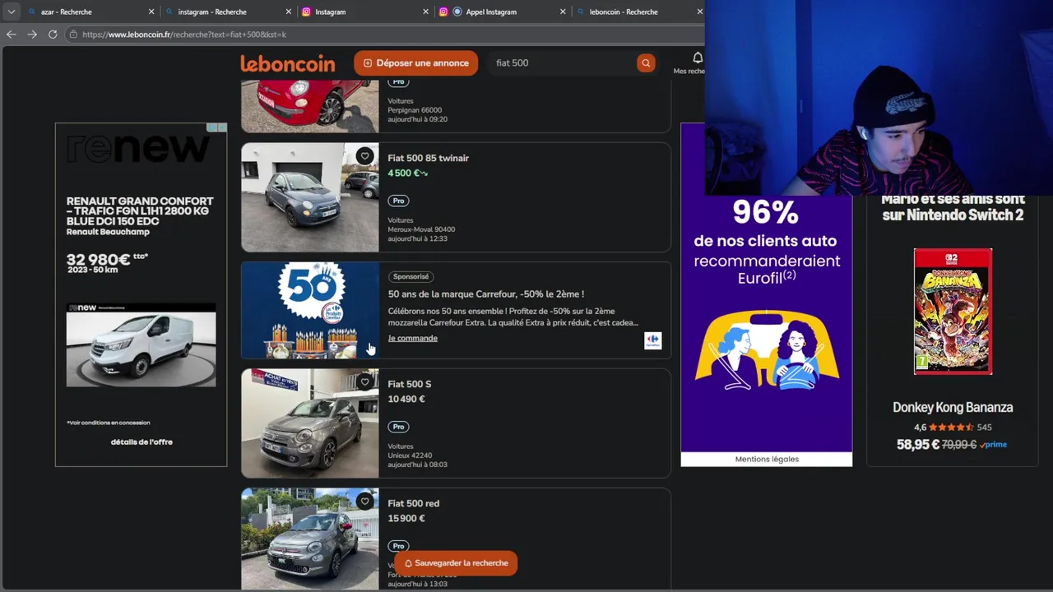Image resolution: width=1053 pixels, height=592 pixels.
Task: Click the renew logo in Renault ad
Action: (137, 149)
